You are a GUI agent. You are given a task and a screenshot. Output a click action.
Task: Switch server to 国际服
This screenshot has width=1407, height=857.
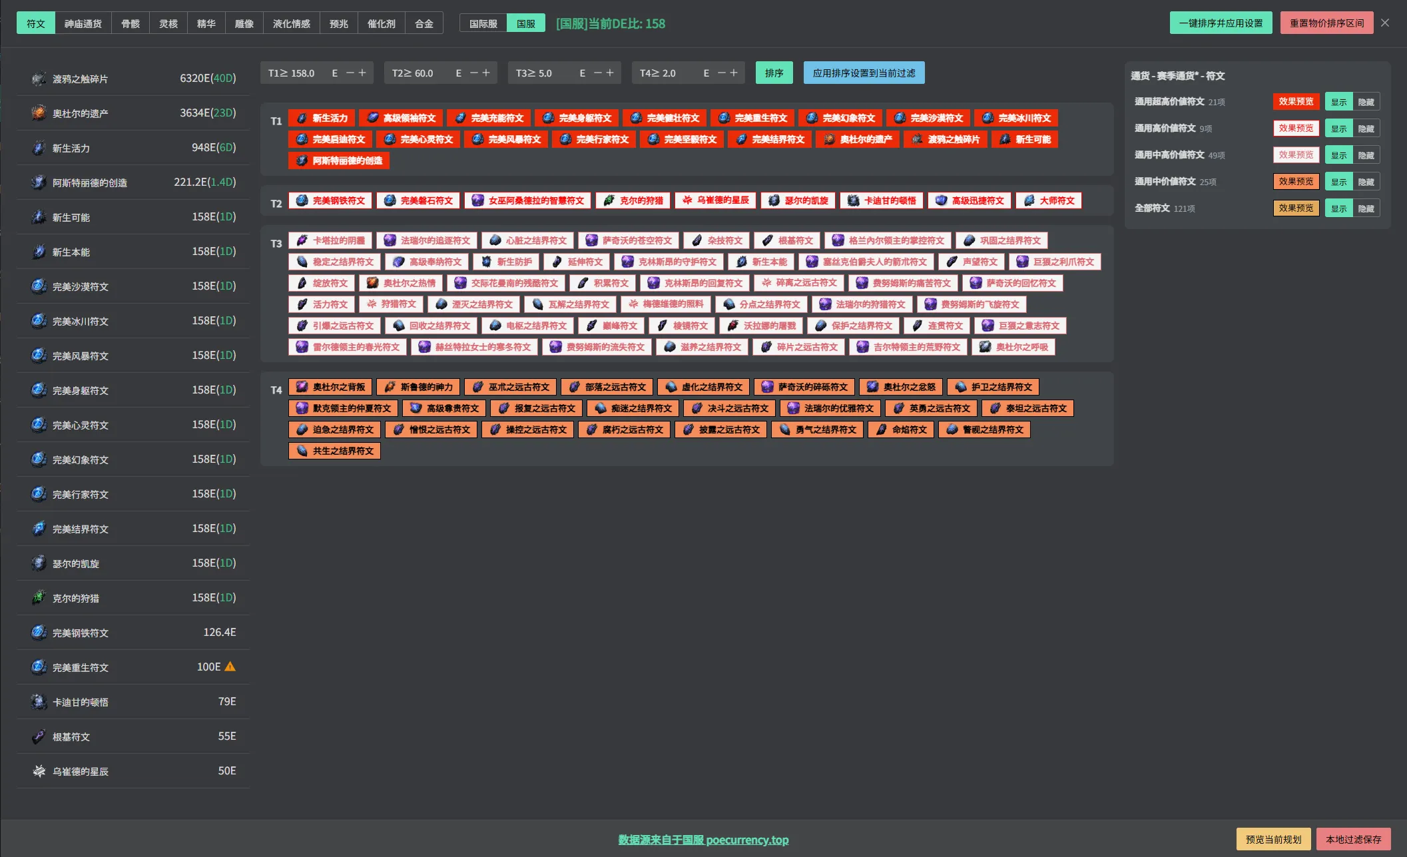pyautogui.click(x=483, y=23)
